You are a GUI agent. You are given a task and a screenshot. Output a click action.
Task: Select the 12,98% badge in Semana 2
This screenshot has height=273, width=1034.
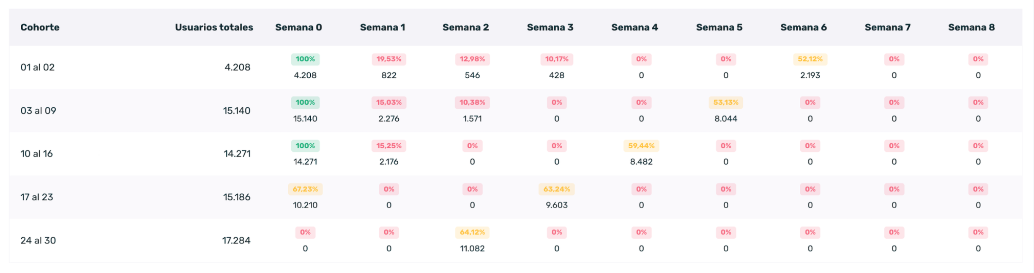click(x=472, y=59)
